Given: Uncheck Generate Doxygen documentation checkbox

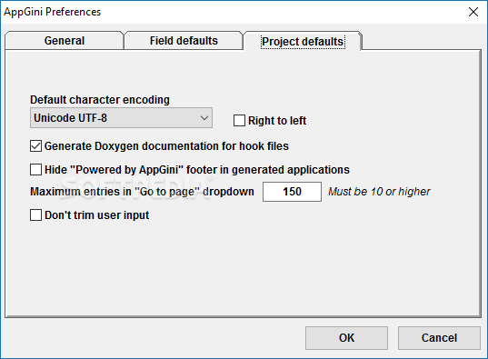Looking at the screenshot, I should [35, 146].
